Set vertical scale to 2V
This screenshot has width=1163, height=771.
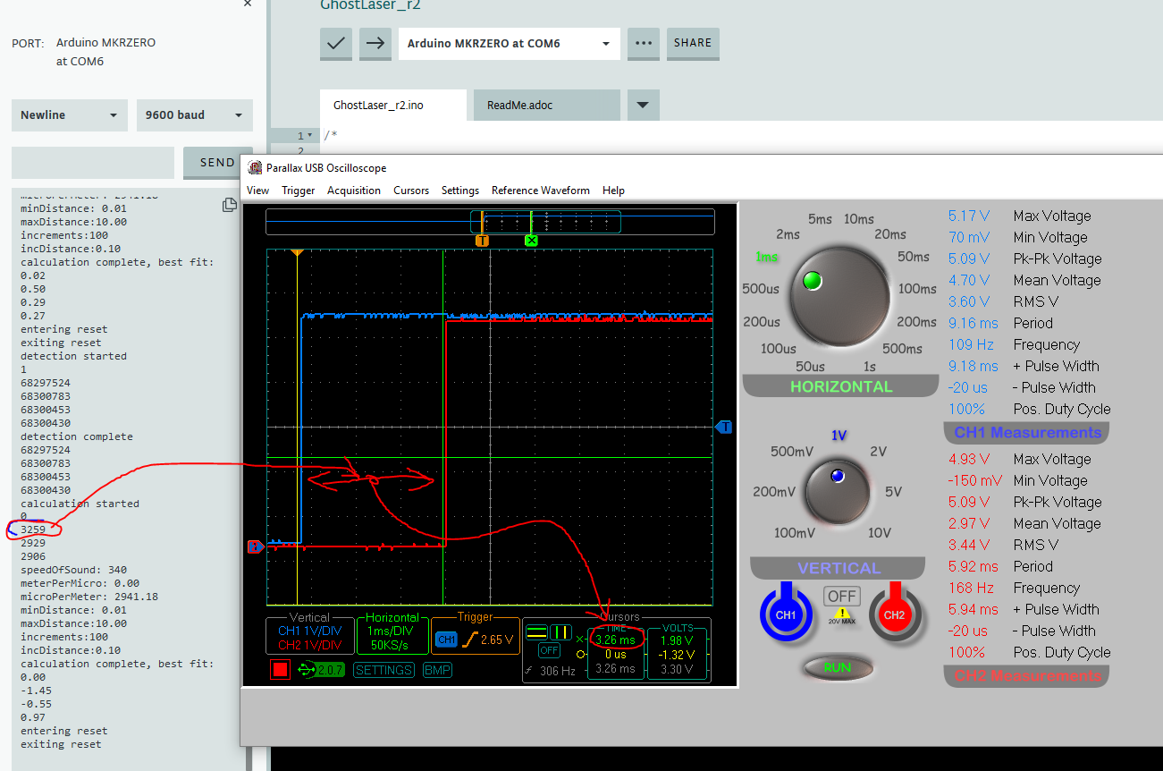tap(879, 452)
